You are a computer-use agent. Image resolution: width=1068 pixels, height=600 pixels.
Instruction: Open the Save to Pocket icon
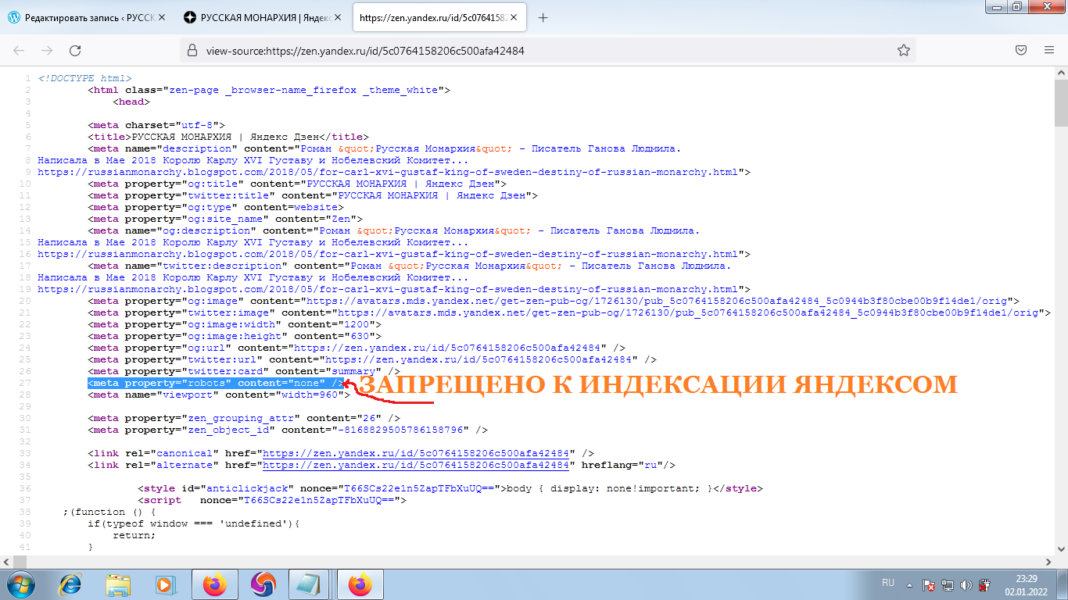coord(1021,51)
